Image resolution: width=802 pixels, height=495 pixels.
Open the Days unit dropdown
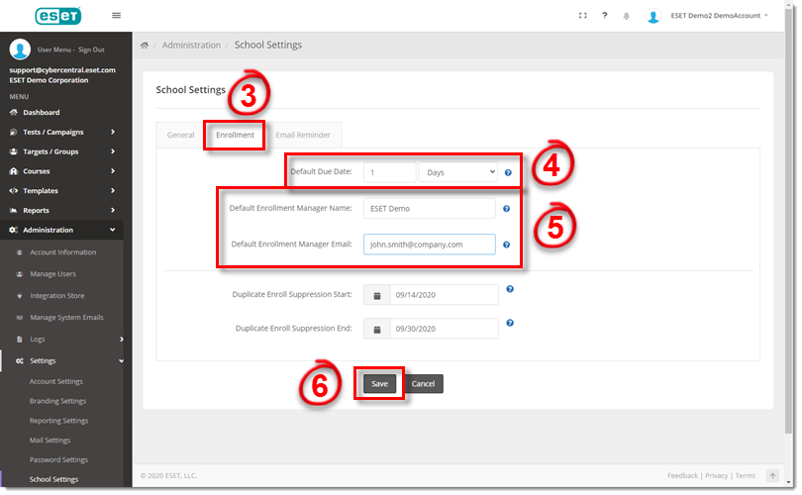click(457, 172)
